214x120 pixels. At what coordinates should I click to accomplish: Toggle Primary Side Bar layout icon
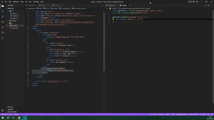[189, 2]
